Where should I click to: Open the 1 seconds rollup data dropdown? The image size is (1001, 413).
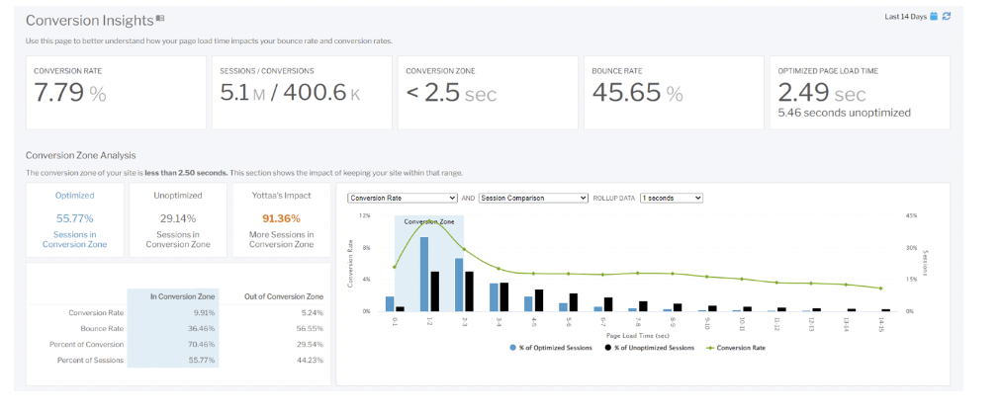click(672, 199)
